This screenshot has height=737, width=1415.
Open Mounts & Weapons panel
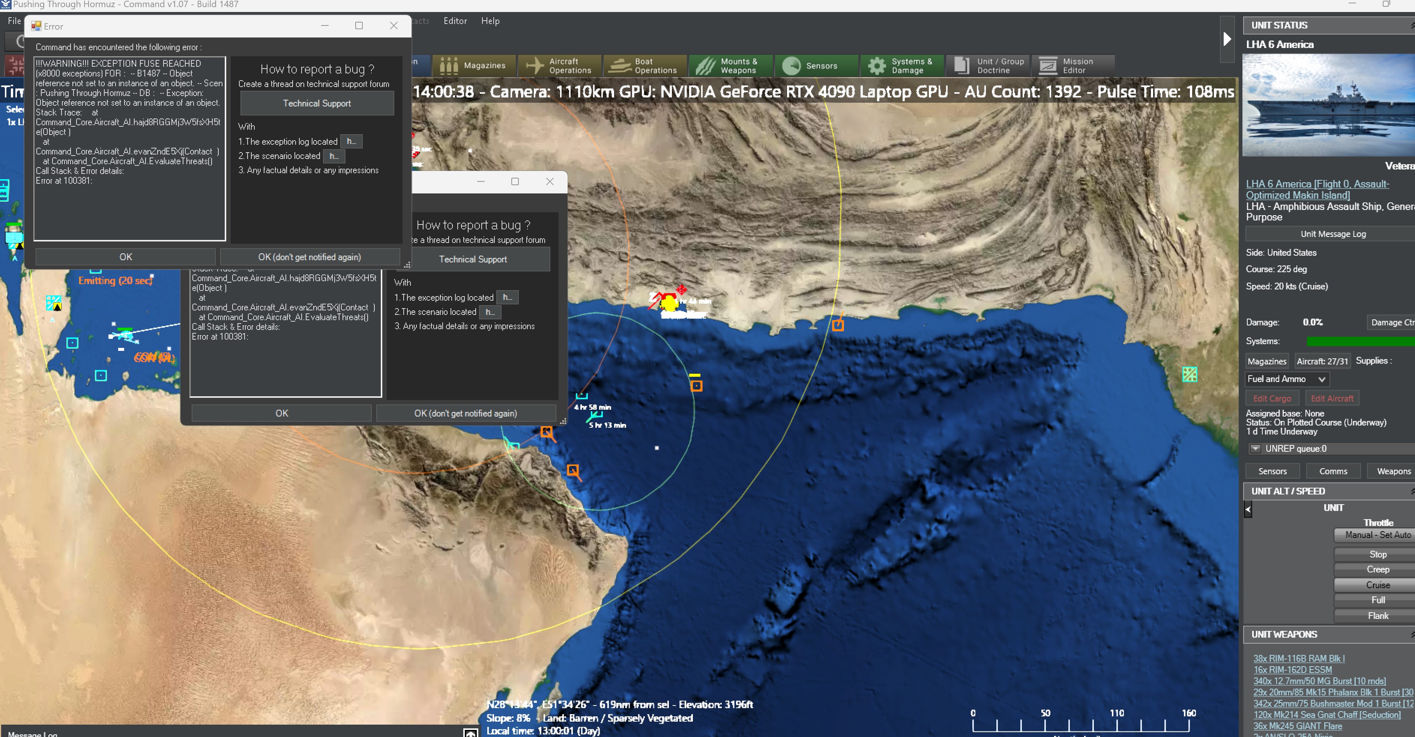pos(731,66)
